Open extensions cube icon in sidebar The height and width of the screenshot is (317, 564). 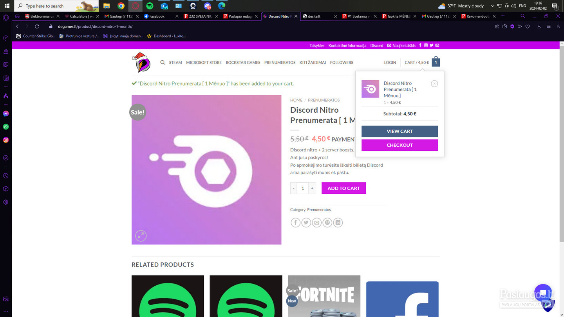point(6,189)
